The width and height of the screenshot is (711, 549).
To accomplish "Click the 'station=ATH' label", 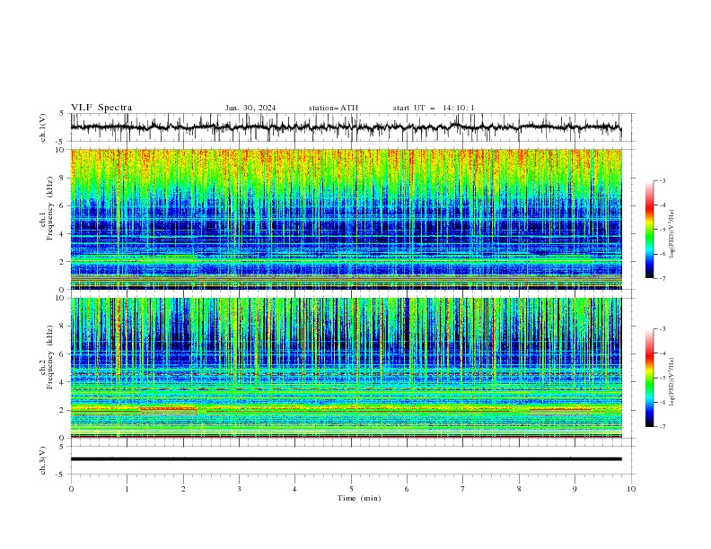I will point(333,108).
